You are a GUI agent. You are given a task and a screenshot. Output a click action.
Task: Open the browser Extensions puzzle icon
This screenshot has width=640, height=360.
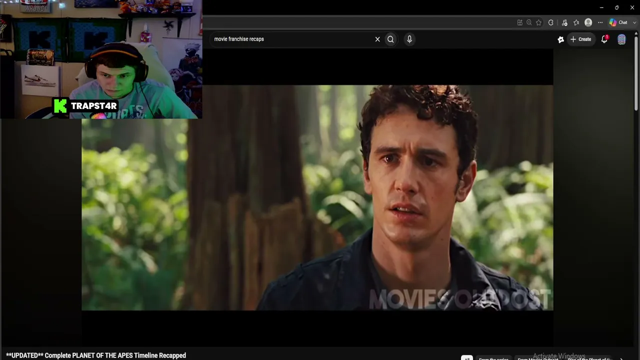coord(551,22)
